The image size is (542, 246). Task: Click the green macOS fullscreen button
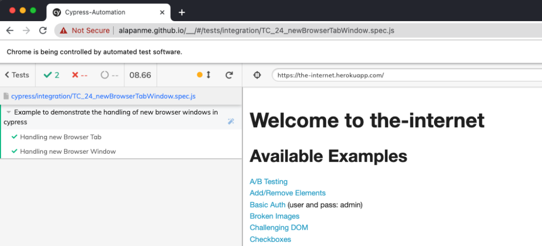(x=33, y=11)
